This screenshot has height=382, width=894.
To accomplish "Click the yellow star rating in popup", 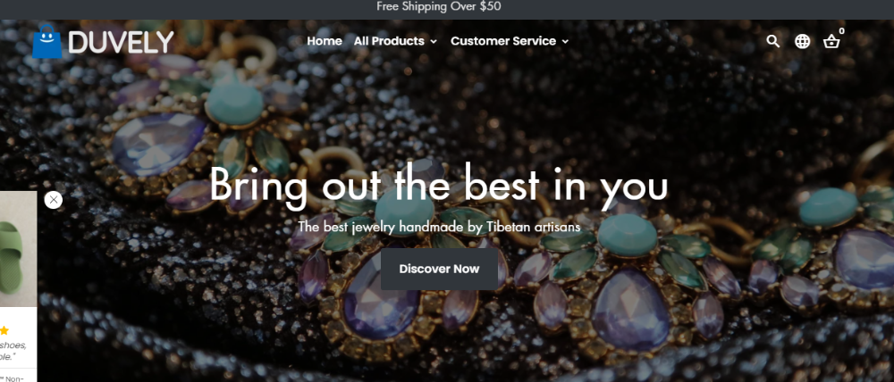I will pos(4,330).
